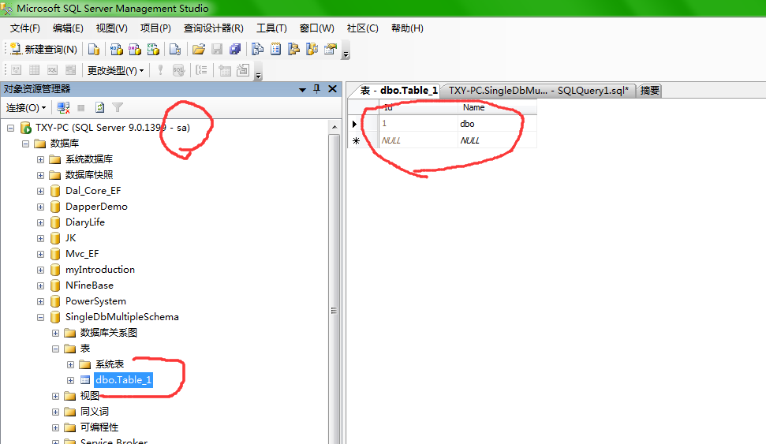Expand the 系统数据库 folder
Screen dimensions: 766x444
[40, 160]
